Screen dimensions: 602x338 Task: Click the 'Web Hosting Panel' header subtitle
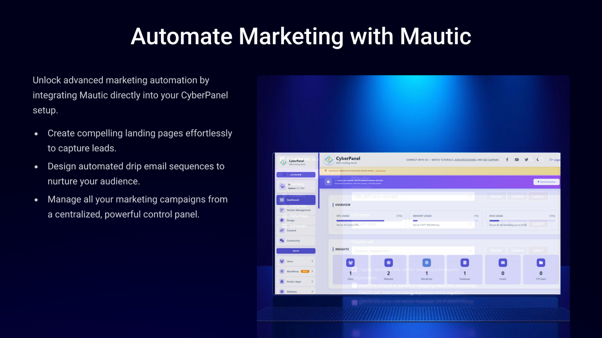[346, 163]
